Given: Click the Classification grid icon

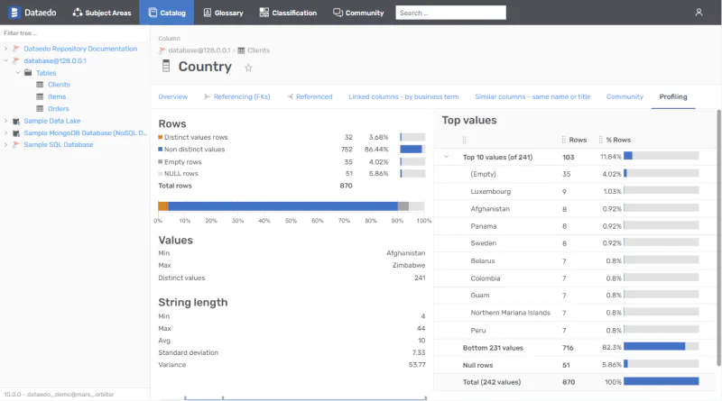Looking at the screenshot, I should coord(264,13).
